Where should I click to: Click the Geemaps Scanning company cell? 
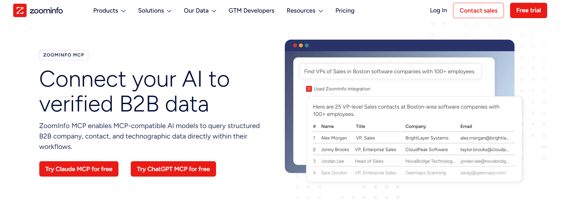click(425, 173)
